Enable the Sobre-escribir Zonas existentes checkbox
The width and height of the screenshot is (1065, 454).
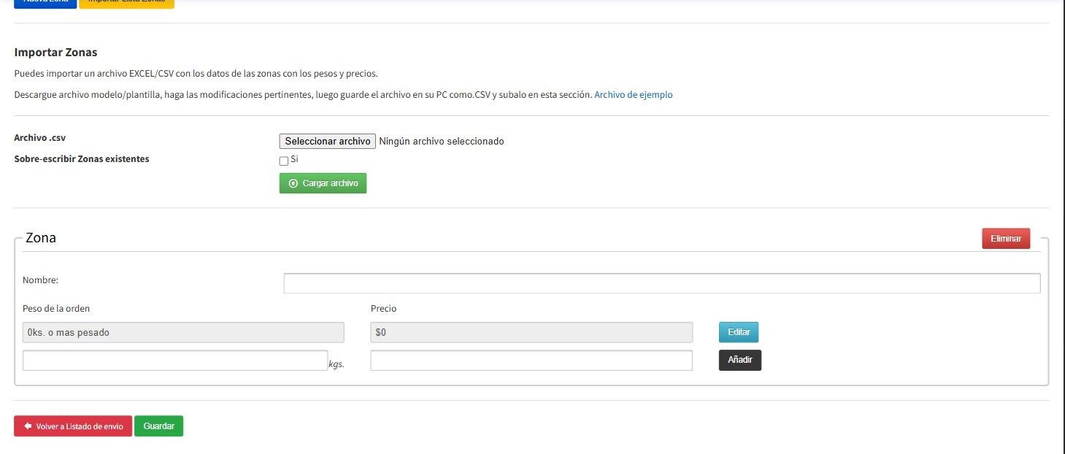284,161
